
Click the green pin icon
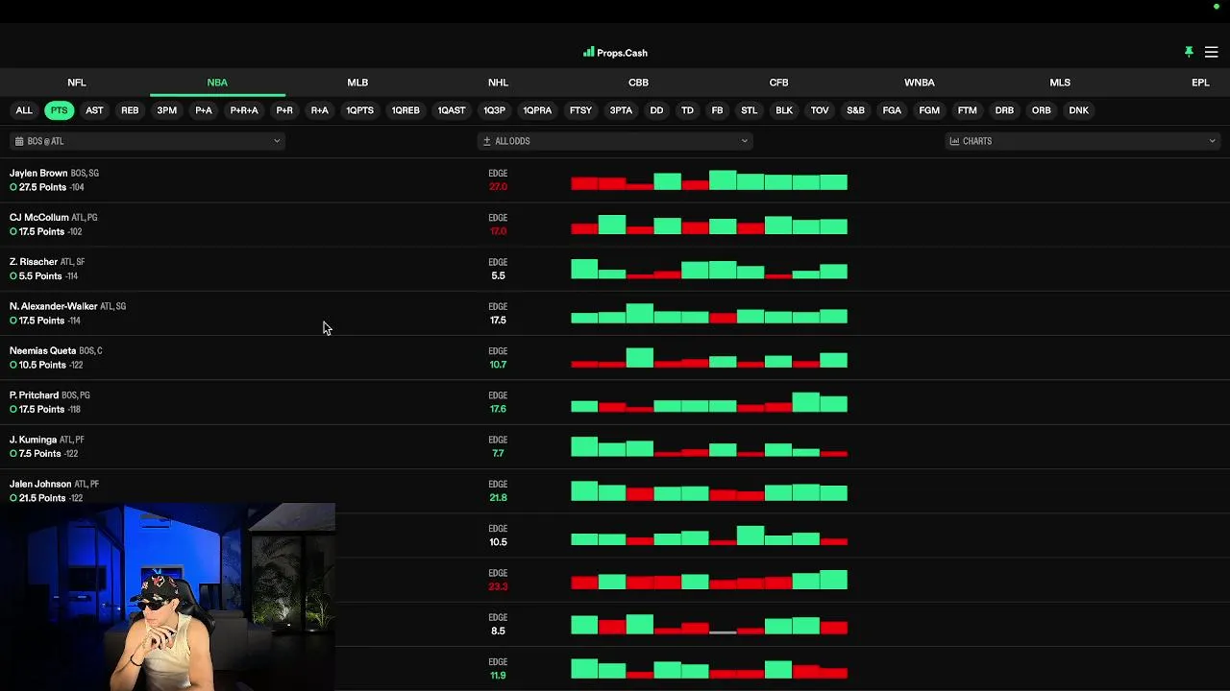(1189, 52)
